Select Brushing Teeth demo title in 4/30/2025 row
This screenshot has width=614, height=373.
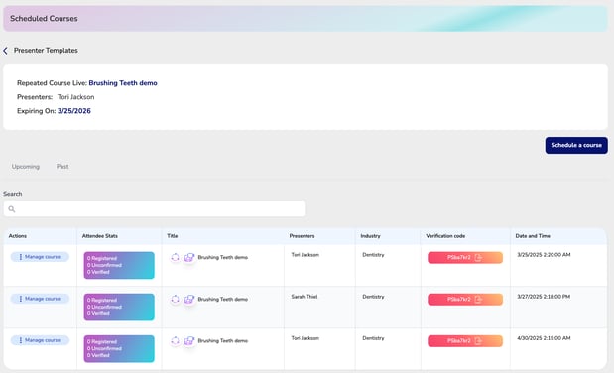click(223, 341)
